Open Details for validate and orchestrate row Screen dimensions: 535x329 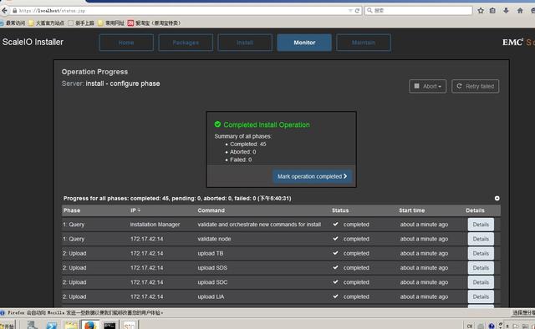click(481, 225)
